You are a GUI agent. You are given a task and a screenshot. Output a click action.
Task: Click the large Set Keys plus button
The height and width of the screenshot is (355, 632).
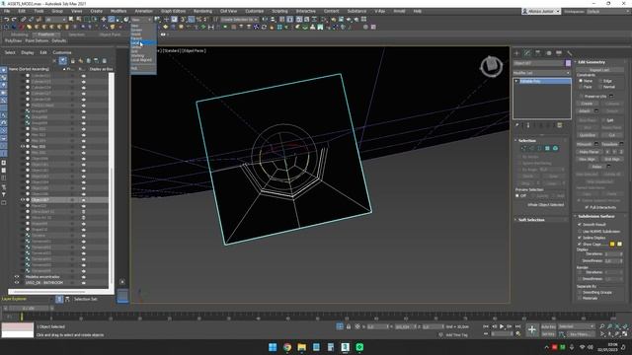(532, 330)
